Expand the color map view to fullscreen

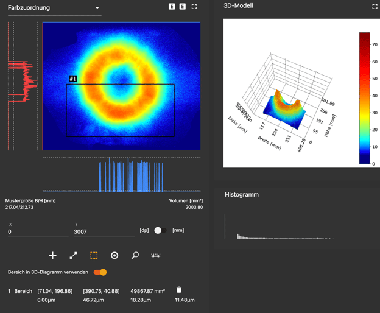pos(194,7)
